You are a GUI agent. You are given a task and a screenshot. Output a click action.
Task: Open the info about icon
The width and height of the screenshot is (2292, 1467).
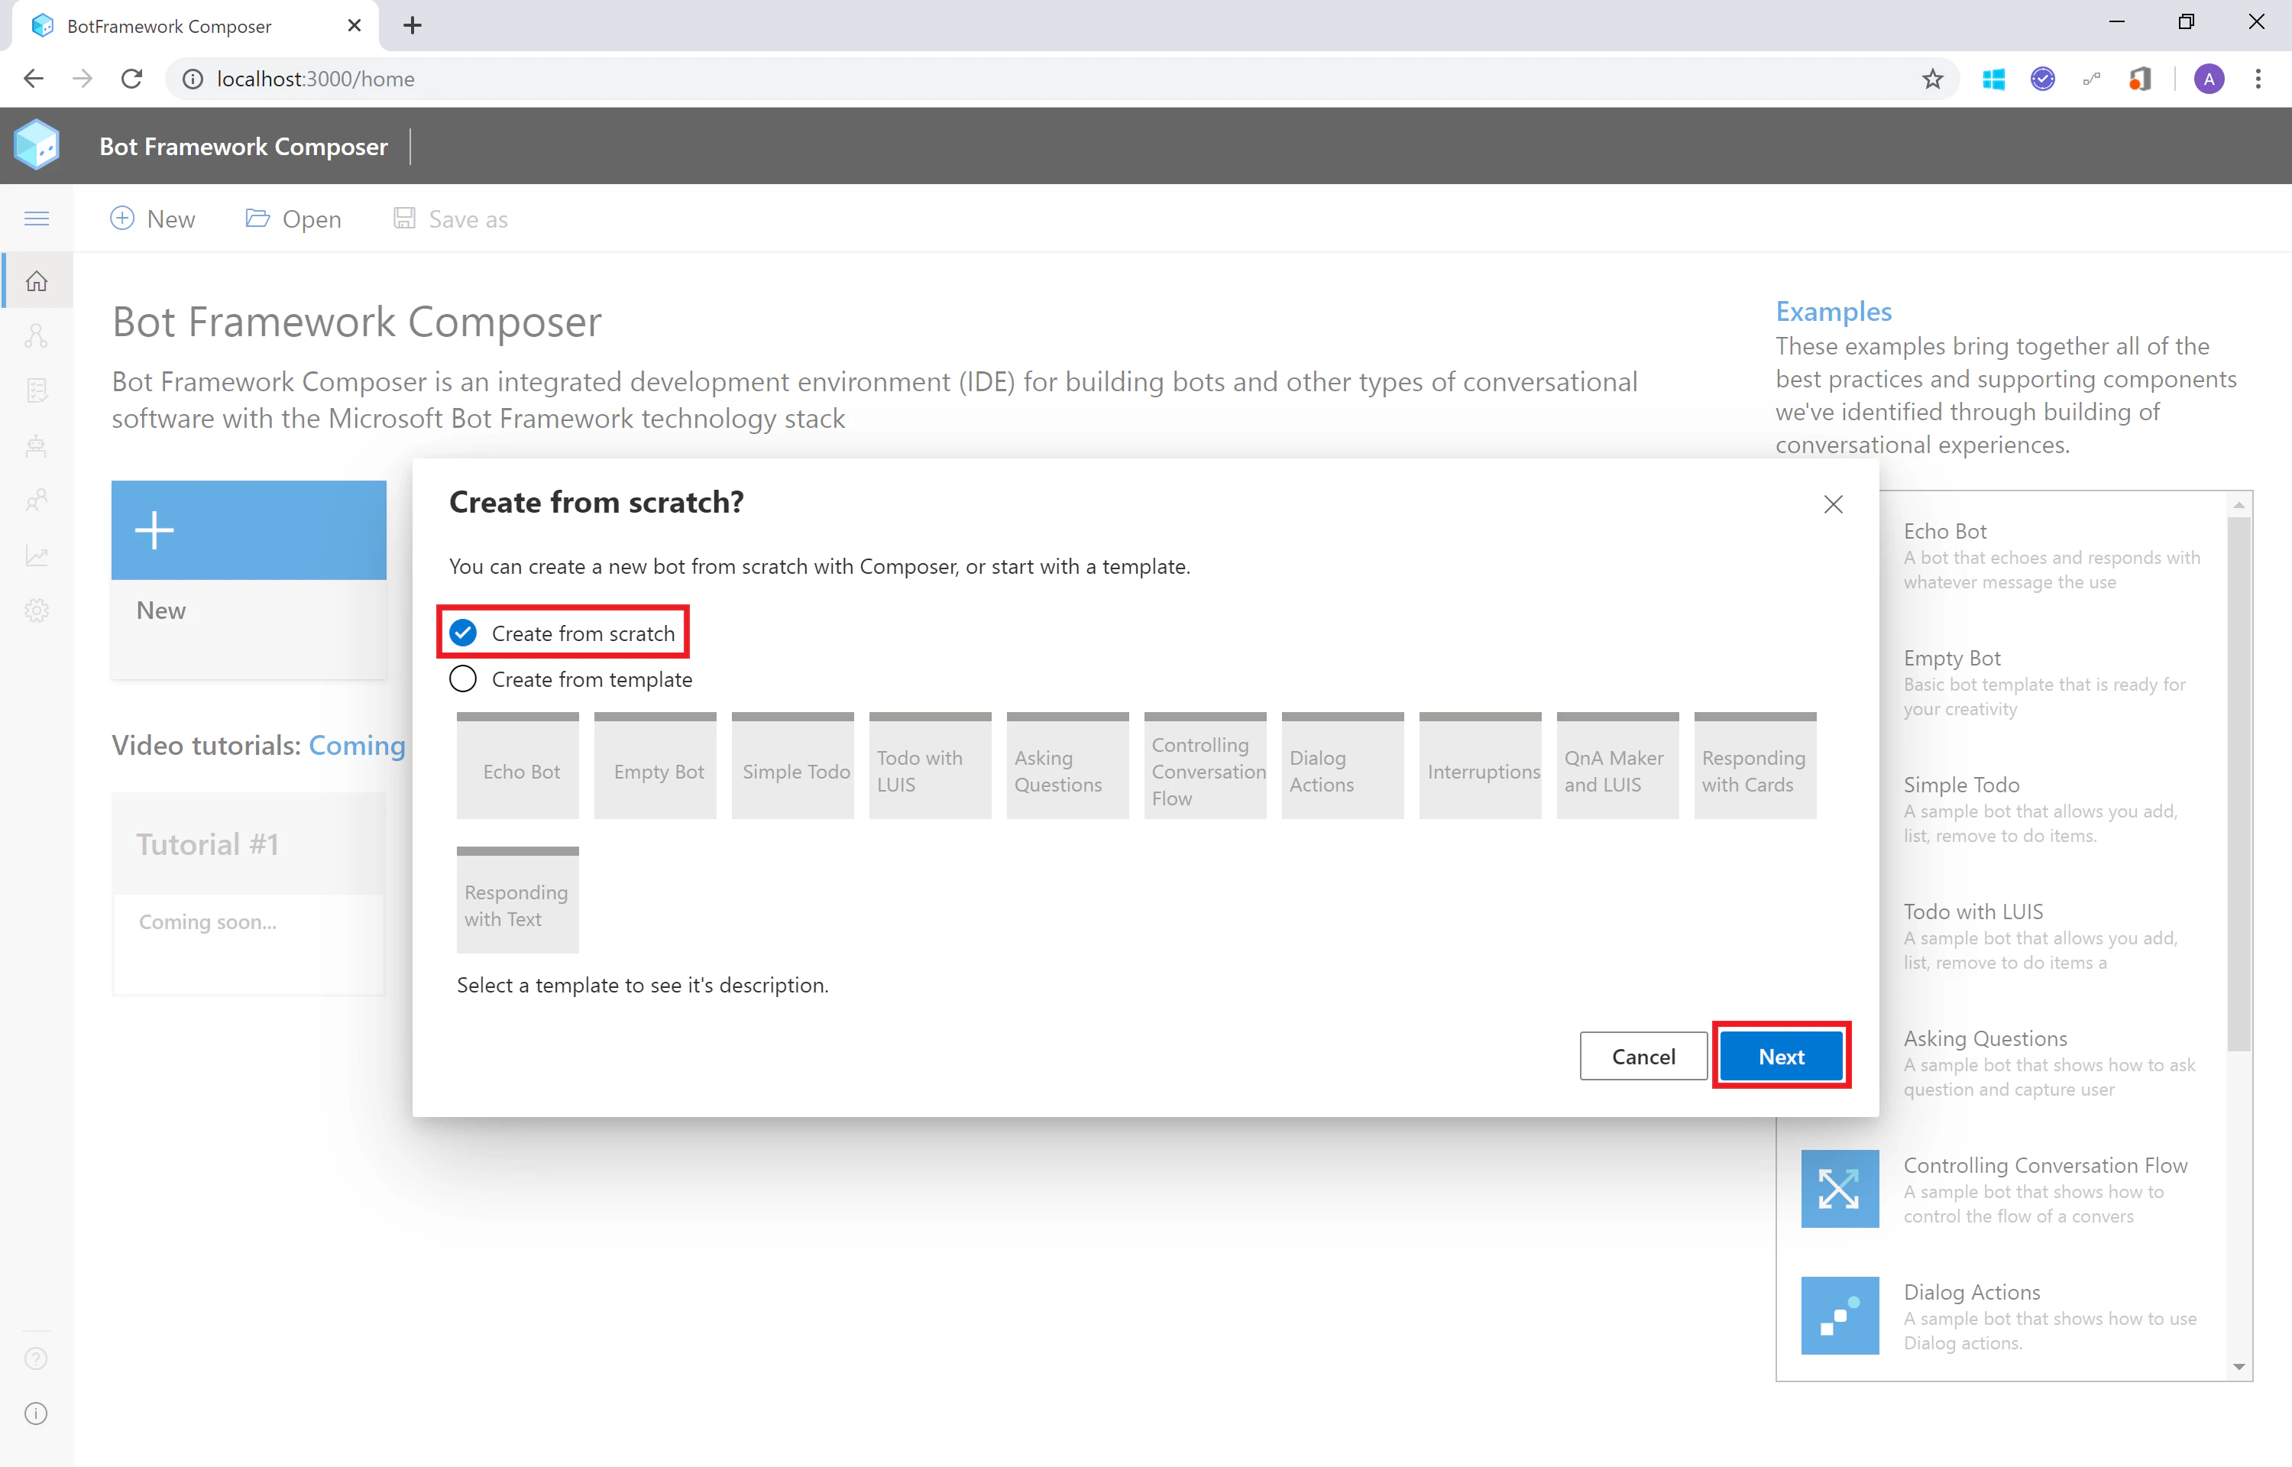coord(36,1414)
